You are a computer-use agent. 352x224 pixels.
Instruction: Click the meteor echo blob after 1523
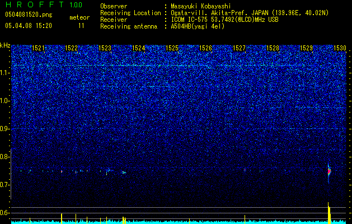(x=124, y=172)
